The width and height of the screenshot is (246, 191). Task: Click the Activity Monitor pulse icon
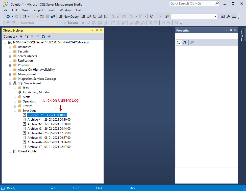point(49,37)
